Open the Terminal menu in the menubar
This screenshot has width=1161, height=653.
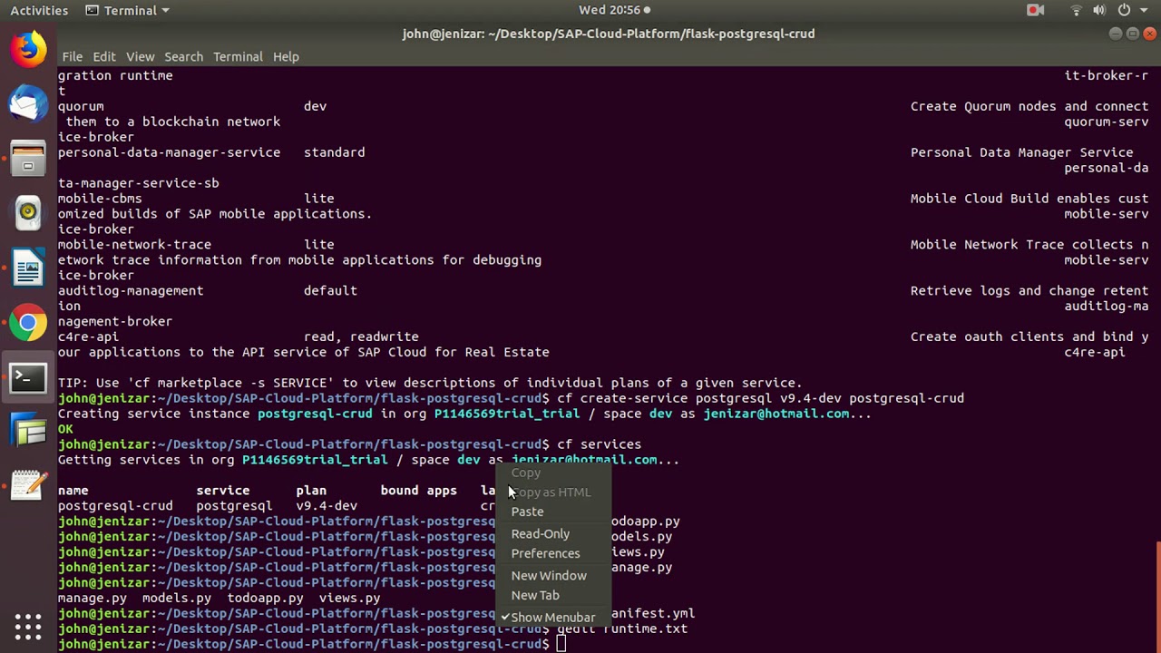pyautogui.click(x=238, y=56)
